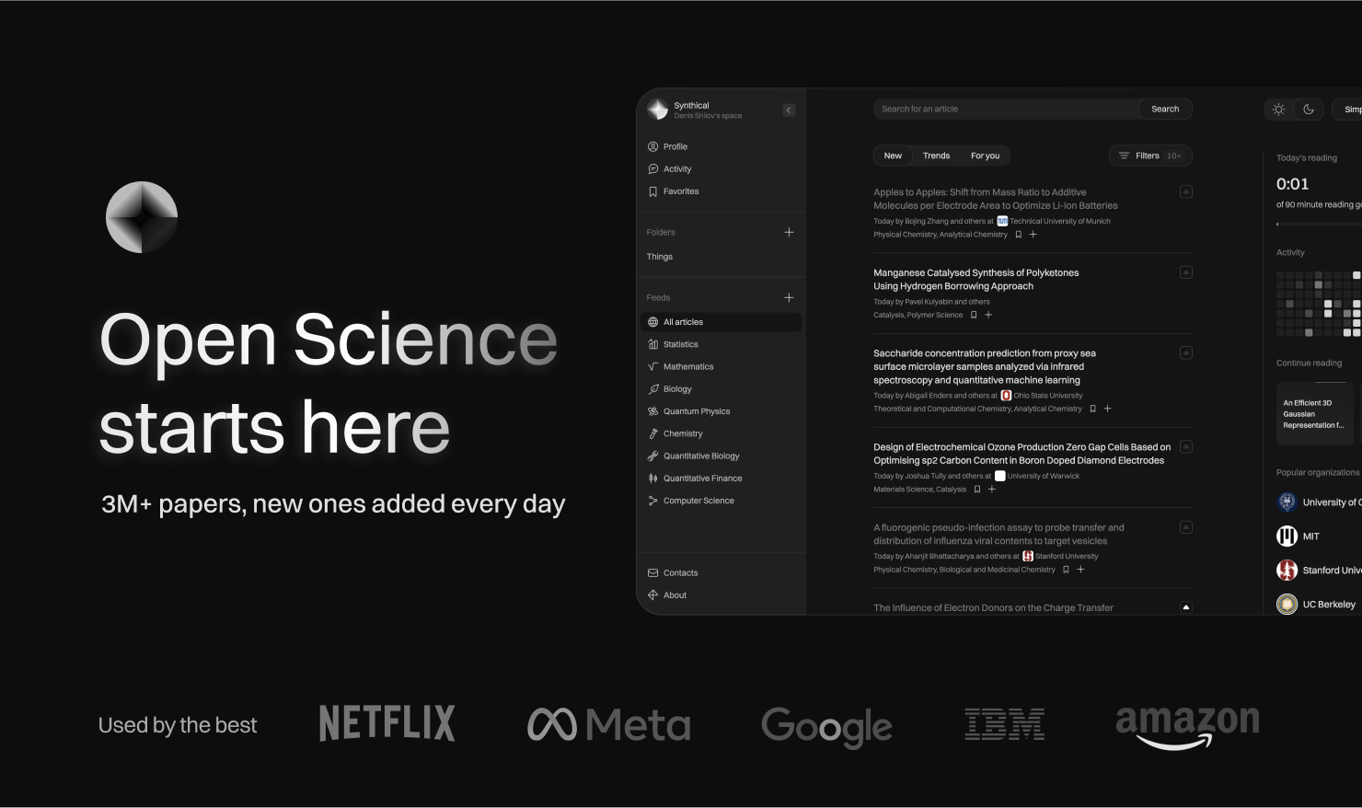Add a new feed with plus icon
The height and width of the screenshot is (808, 1362).
(x=789, y=297)
